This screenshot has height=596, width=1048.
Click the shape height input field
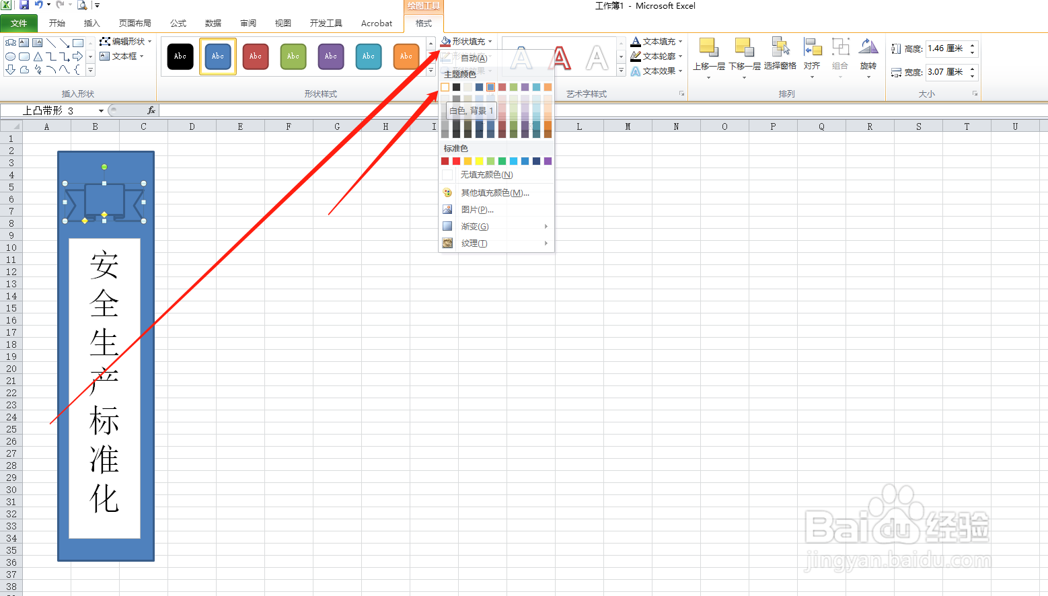point(946,48)
